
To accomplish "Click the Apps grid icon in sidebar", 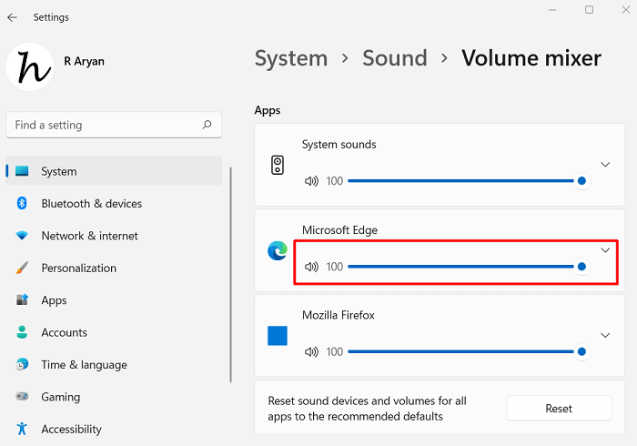I will pyautogui.click(x=22, y=299).
